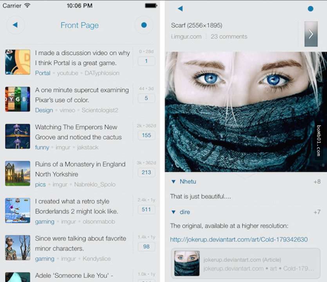This screenshot has width=327, height=282.
Task: Tap the blue dot button beside Front Page
Action: [144, 25]
